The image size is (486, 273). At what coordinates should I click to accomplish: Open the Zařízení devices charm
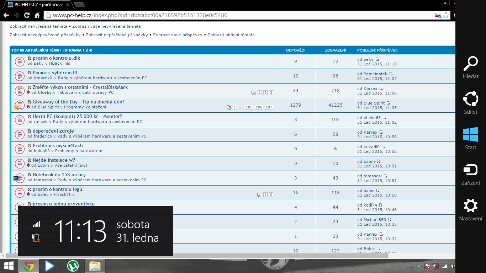click(x=470, y=174)
